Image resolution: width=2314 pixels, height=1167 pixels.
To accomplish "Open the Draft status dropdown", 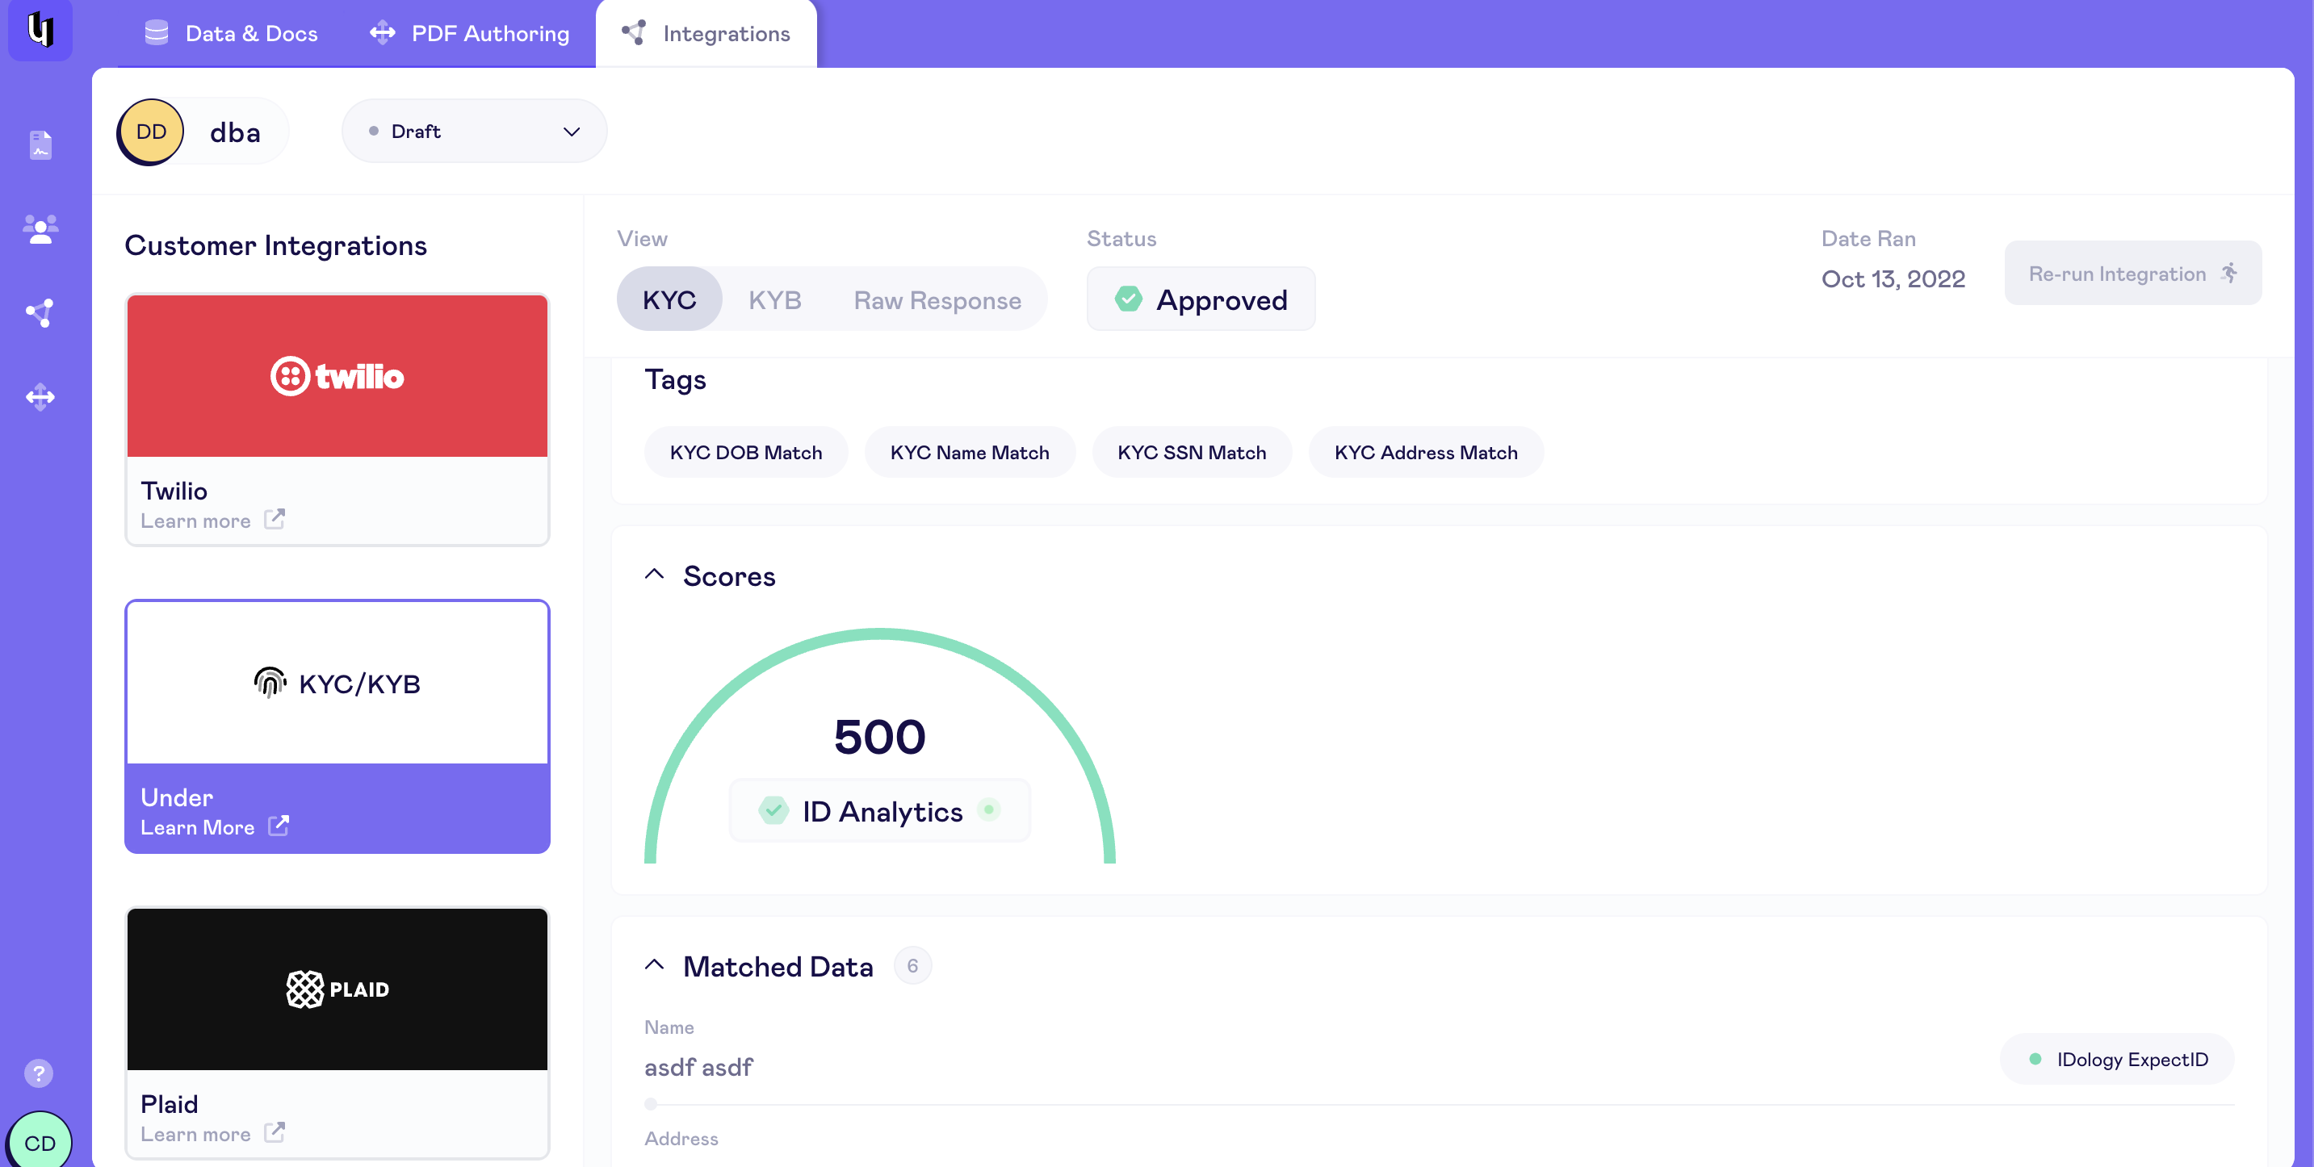I will click(x=473, y=131).
